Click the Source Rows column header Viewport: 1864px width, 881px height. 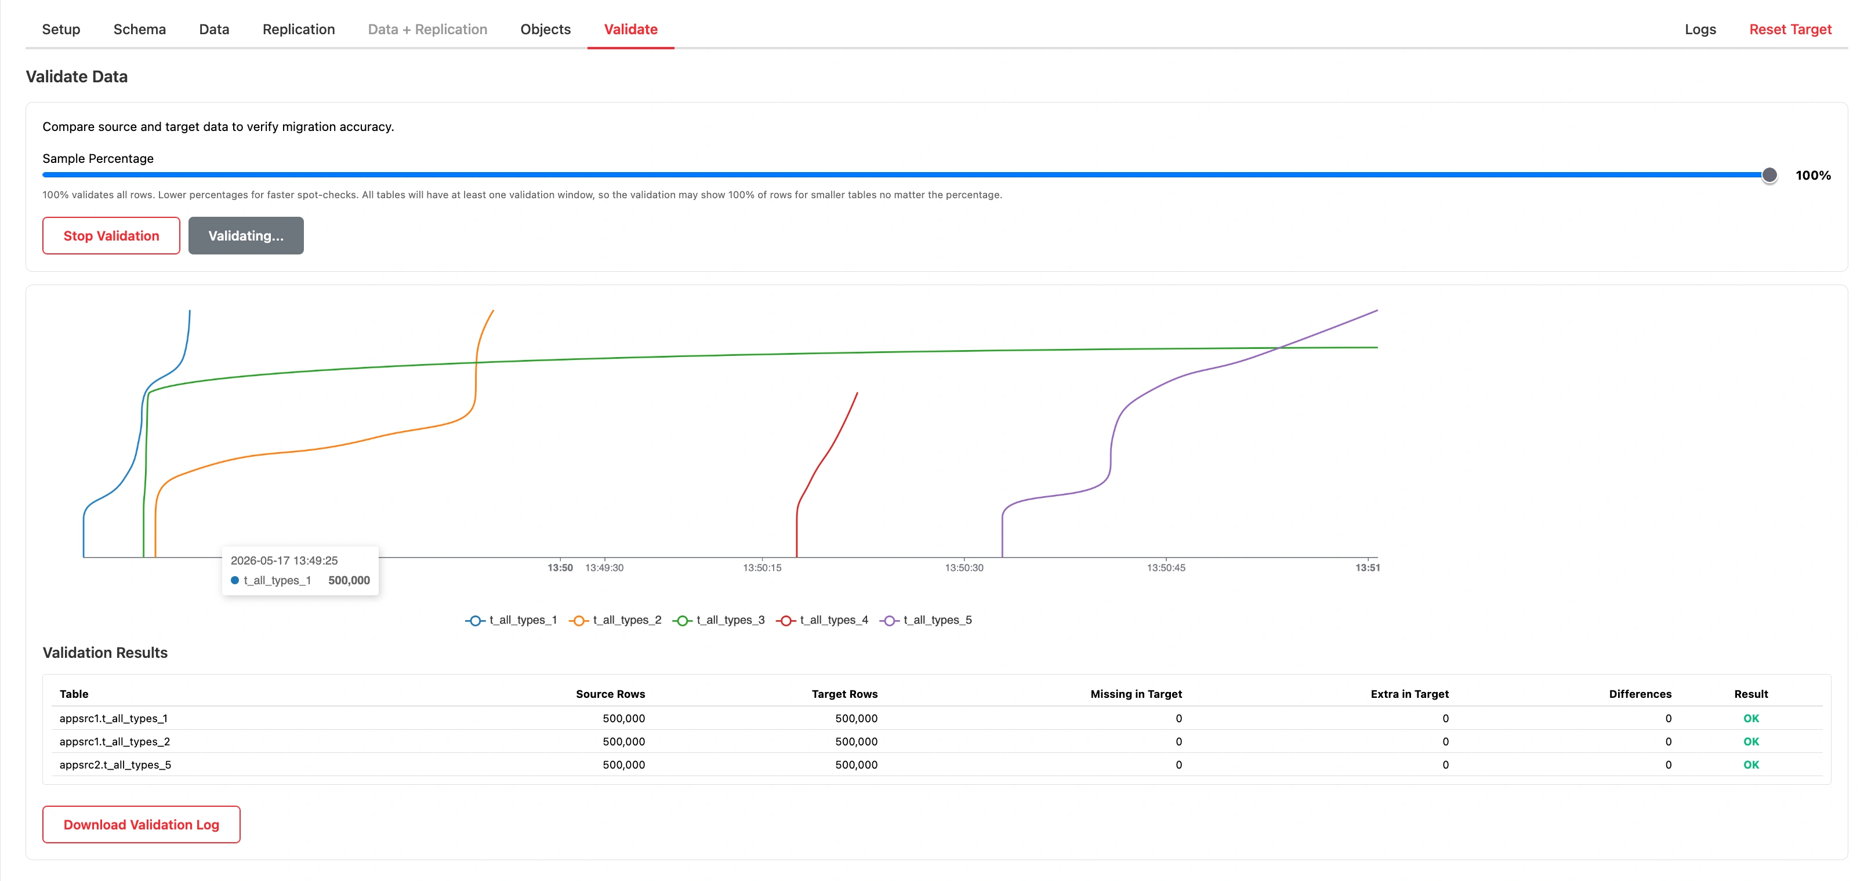pyautogui.click(x=610, y=694)
